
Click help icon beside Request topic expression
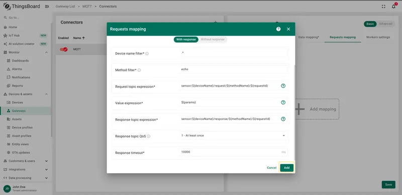coord(283,86)
